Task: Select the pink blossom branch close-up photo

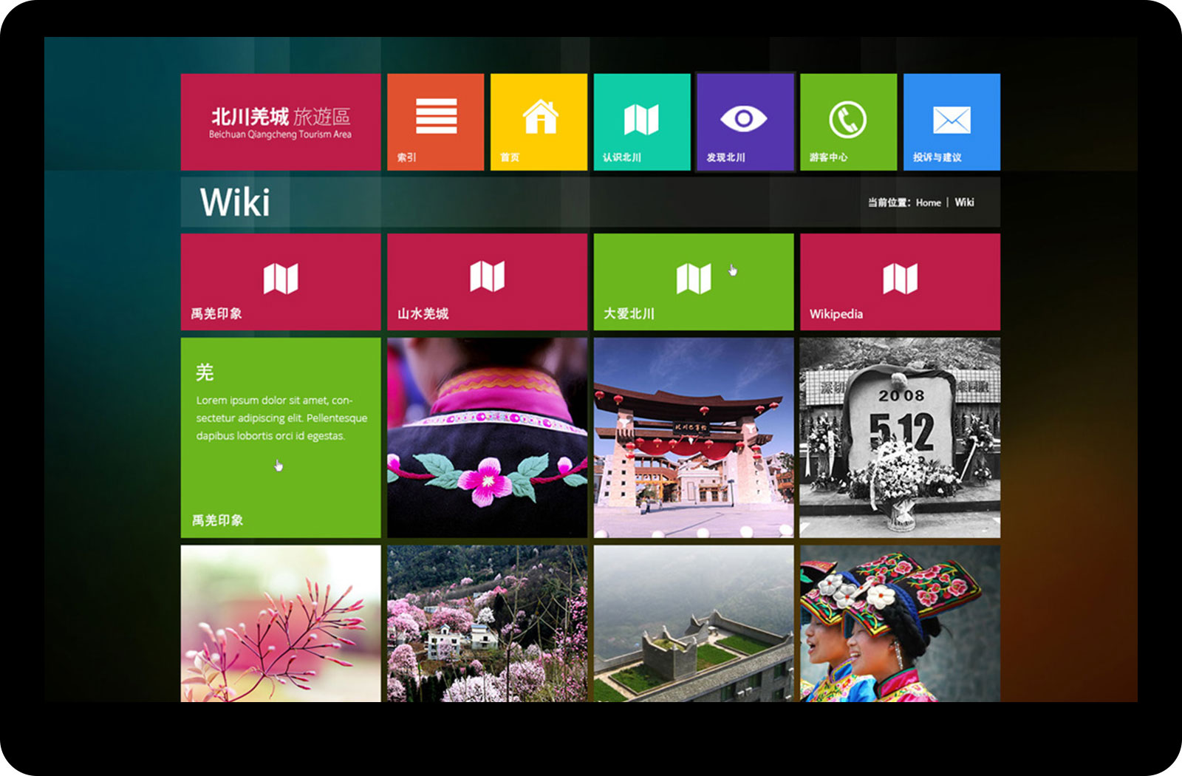Action: pos(281,624)
